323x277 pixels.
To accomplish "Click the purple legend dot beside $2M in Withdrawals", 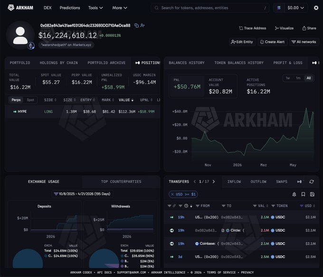I will (122, 266).
